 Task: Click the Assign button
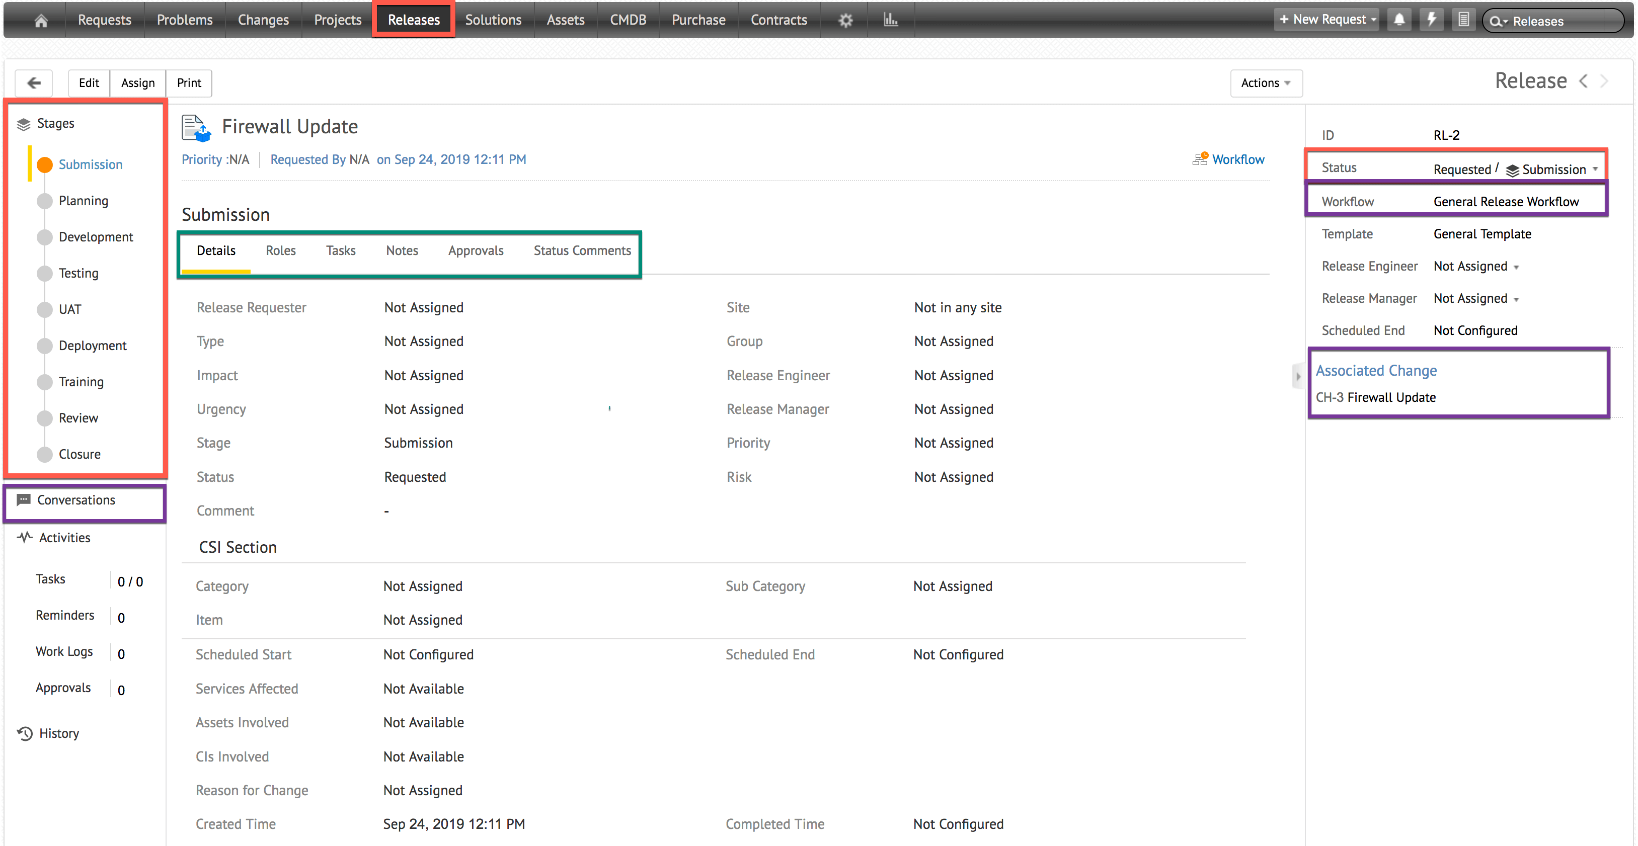137,82
